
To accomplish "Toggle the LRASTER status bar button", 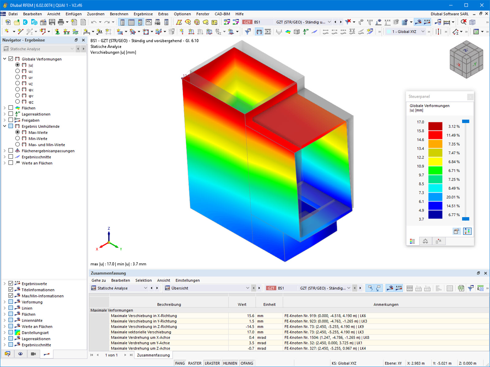I will 212,363.
